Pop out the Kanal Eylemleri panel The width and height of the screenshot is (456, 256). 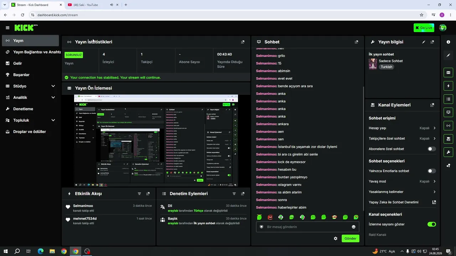tap(432, 105)
